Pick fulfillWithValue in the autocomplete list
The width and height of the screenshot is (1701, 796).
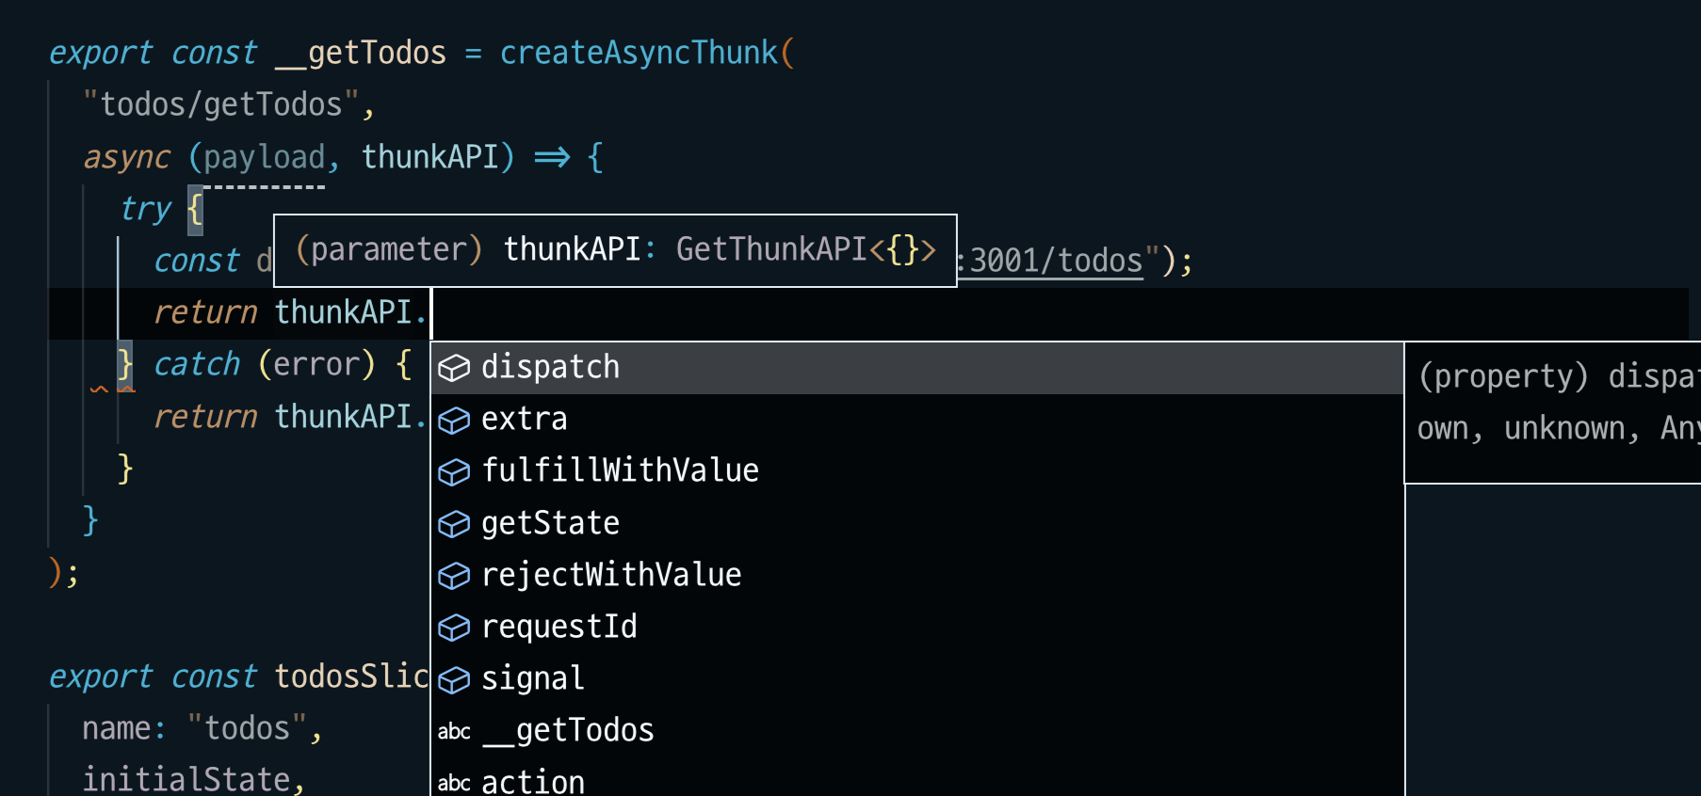click(x=917, y=471)
